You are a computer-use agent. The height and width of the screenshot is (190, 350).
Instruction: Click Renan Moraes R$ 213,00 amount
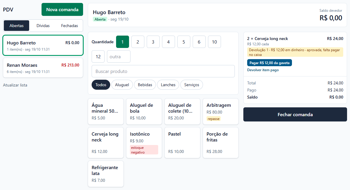(x=70, y=65)
